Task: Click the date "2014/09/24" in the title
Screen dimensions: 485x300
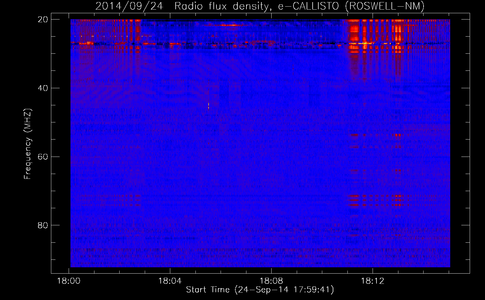Action: (x=129, y=6)
